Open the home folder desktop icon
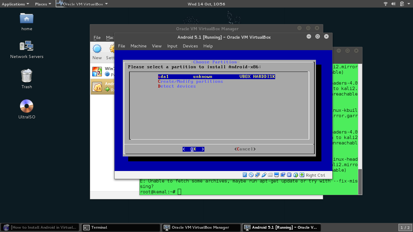The image size is (413, 232). pos(27,18)
